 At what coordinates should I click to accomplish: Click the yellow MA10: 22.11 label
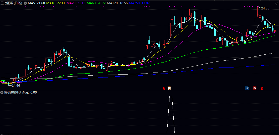click(x=56, y=3)
